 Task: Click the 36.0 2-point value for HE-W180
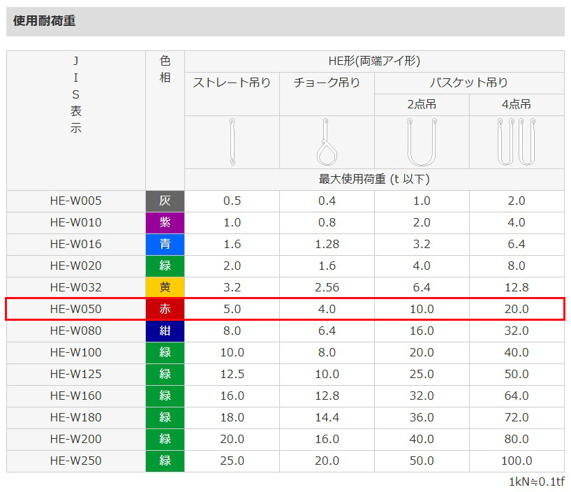[422, 418]
